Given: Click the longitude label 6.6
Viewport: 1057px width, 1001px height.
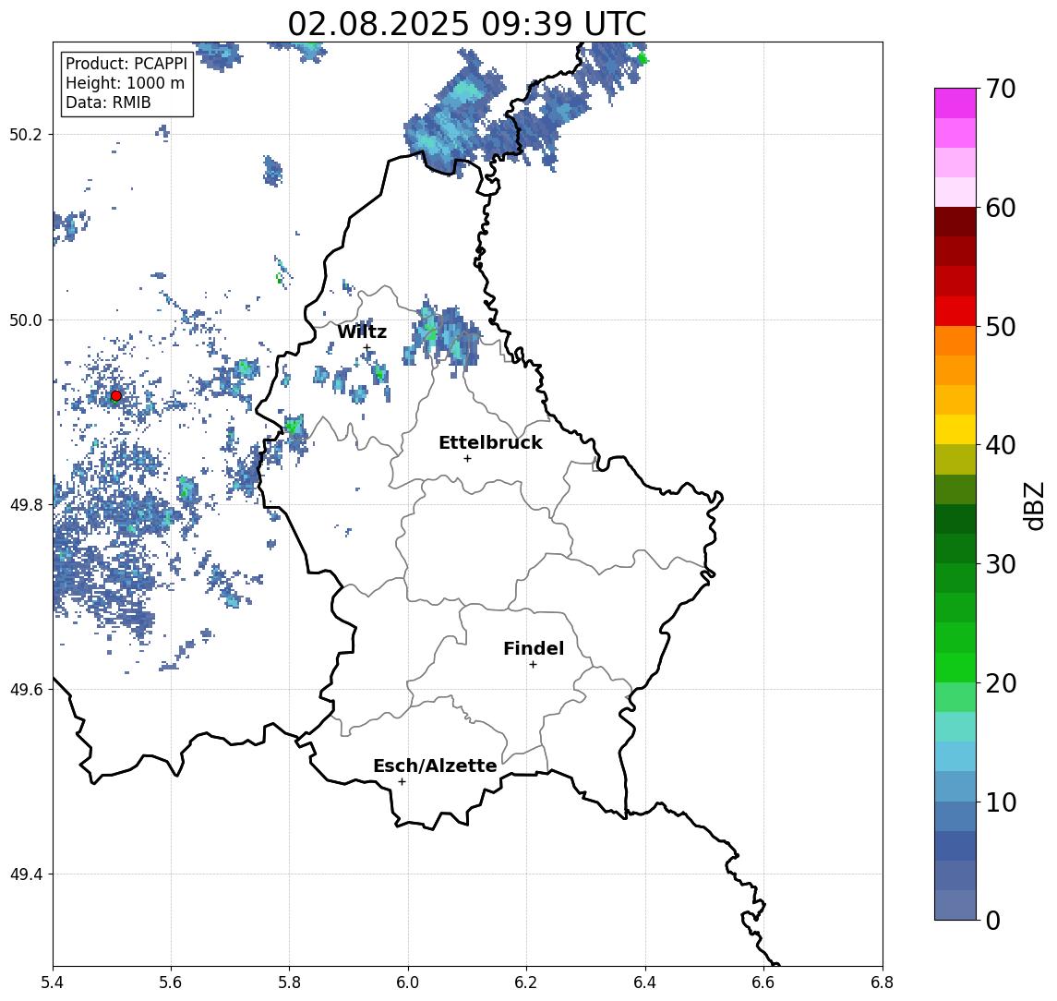Looking at the screenshot, I should (x=763, y=983).
